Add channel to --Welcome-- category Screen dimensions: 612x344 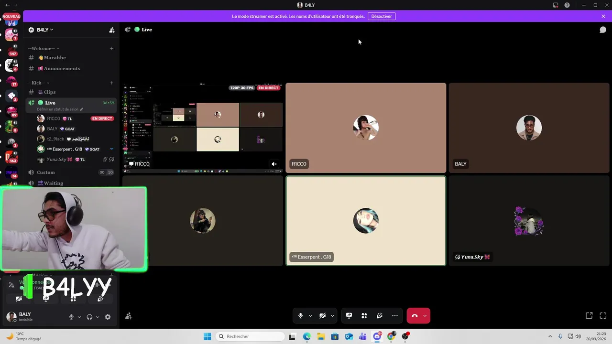point(111,48)
